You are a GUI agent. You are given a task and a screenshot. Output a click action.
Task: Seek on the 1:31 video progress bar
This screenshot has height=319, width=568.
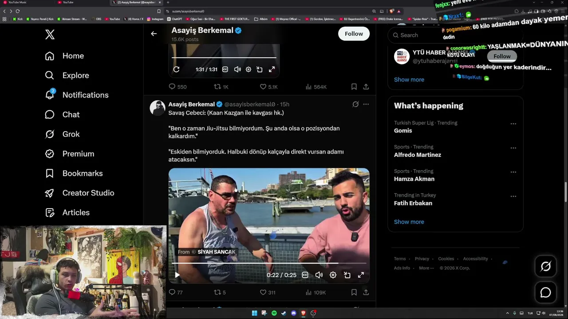click(x=224, y=58)
